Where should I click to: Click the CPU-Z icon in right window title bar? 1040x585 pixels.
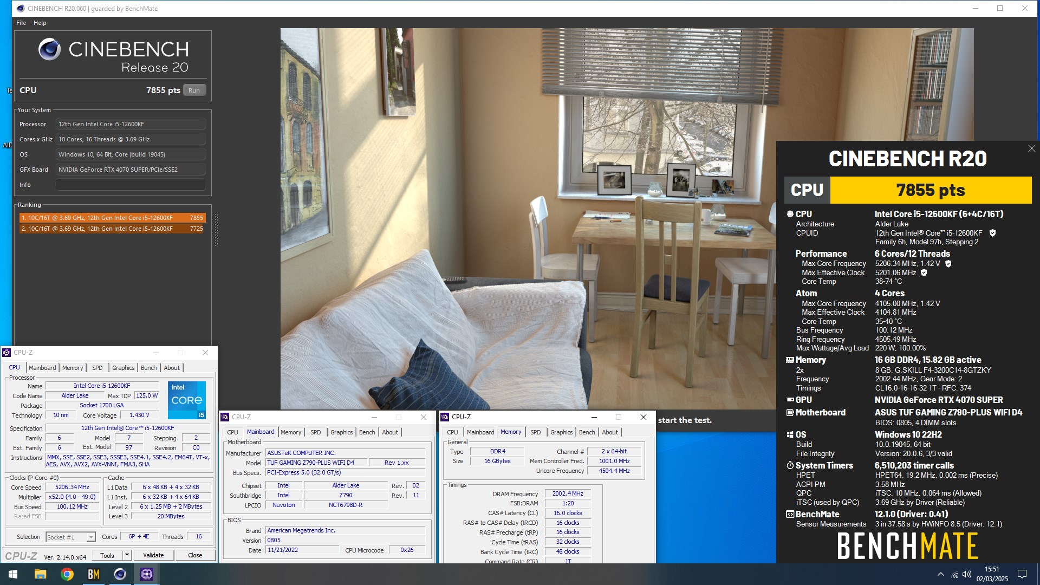point(445,417)
